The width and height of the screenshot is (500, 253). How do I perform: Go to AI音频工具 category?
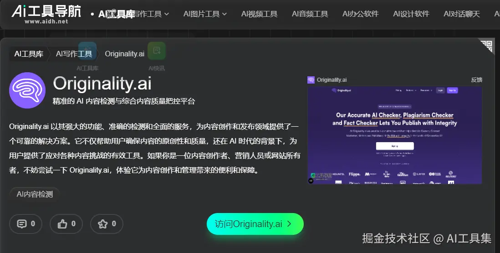point(310,14)
